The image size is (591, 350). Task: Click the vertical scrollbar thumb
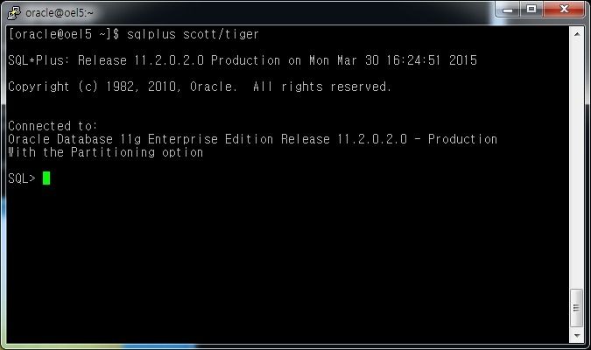(577, 308)
